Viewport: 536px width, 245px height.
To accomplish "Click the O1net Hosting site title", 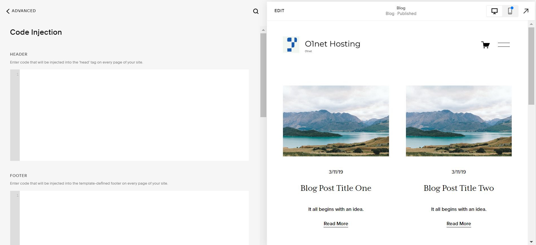I will (x=332, y=44).
